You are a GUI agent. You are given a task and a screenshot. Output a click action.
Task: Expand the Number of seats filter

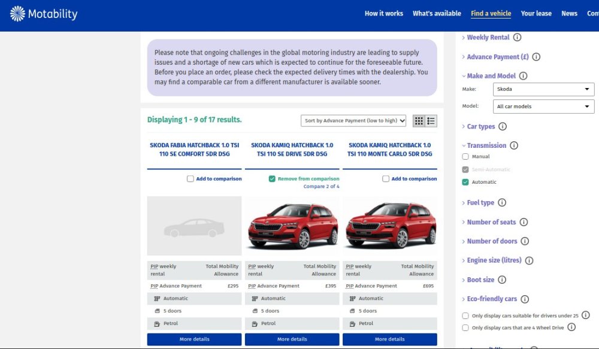491,222
